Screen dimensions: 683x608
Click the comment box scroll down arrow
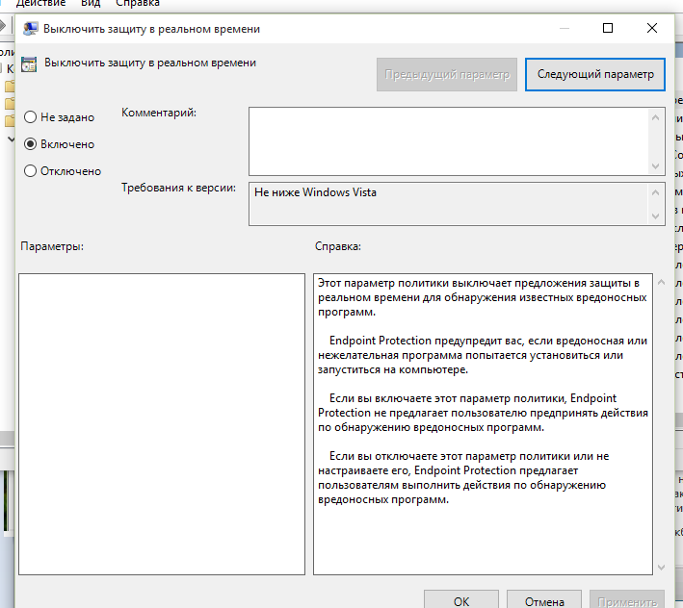[x=656, y=165]
